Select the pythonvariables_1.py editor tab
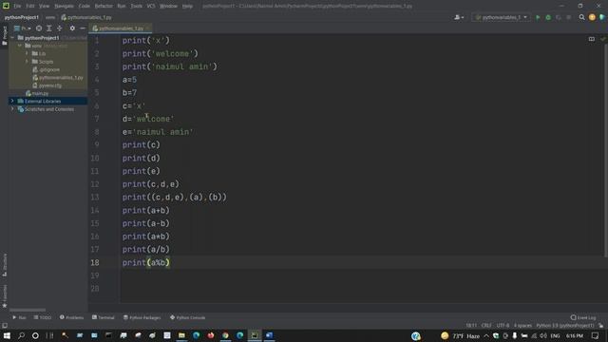Viewport: 608px width, 342px height. point(121,28)
